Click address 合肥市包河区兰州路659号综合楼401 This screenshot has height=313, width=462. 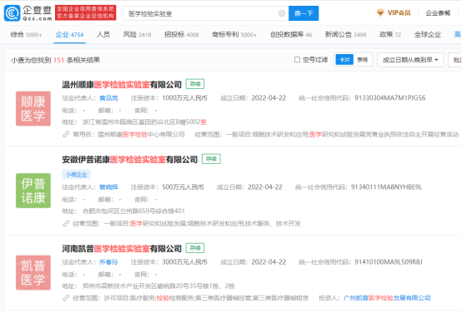133,211
